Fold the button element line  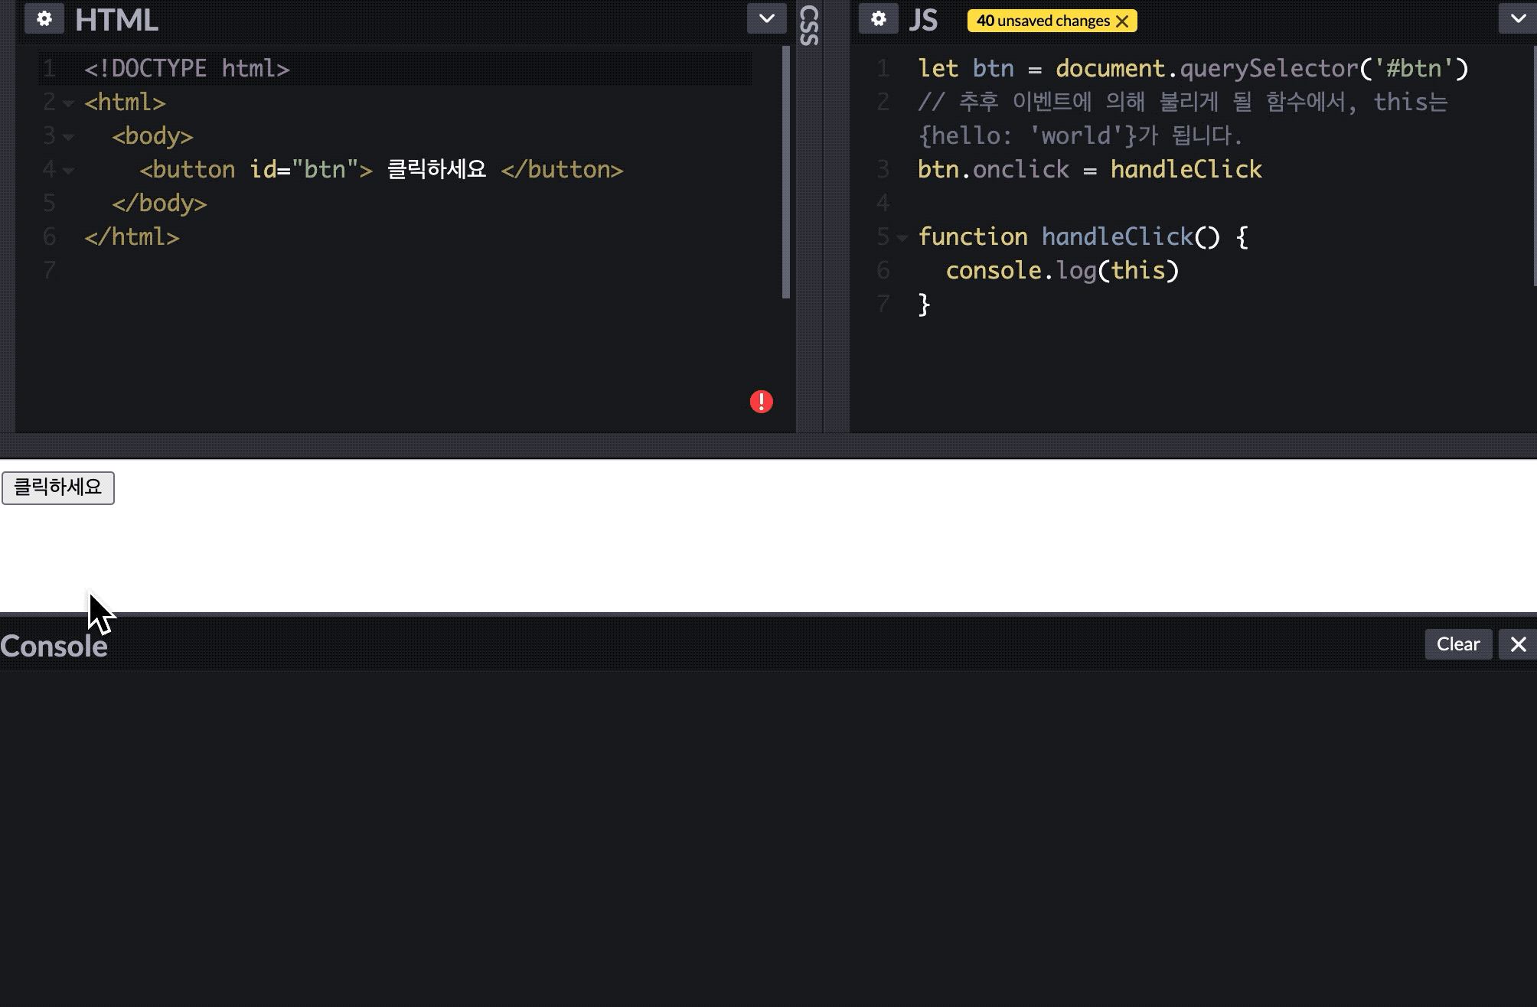68,171
